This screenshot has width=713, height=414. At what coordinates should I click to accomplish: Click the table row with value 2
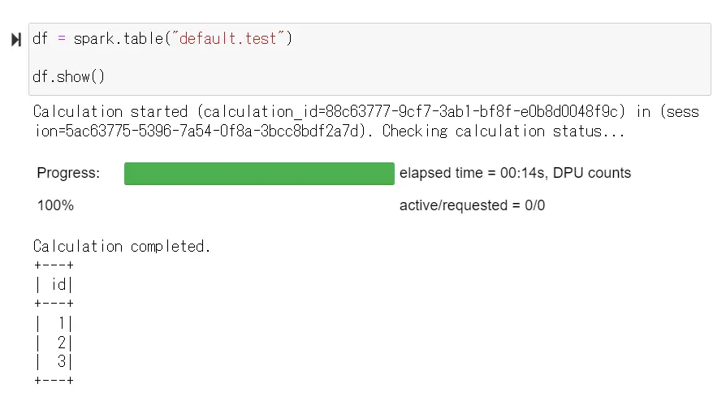click(x=54, y=343)
